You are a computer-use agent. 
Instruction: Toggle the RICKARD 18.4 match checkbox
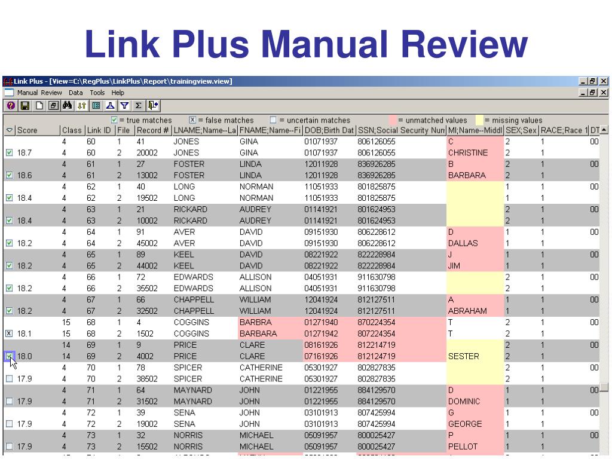click(x=10, y=221)
